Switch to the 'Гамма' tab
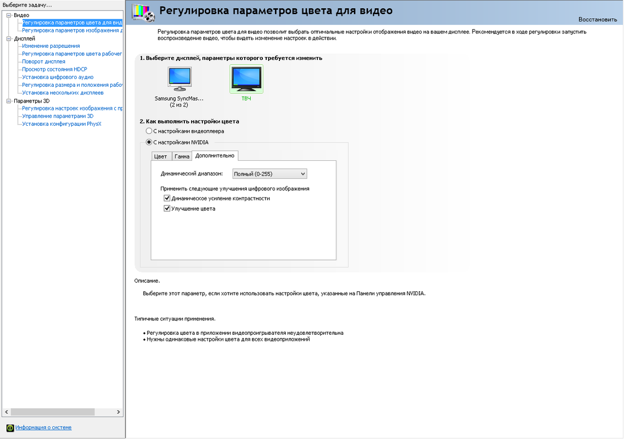 (182, 156)
